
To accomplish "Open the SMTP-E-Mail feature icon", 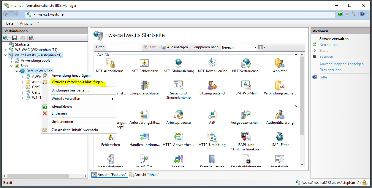I will [246, 85].
